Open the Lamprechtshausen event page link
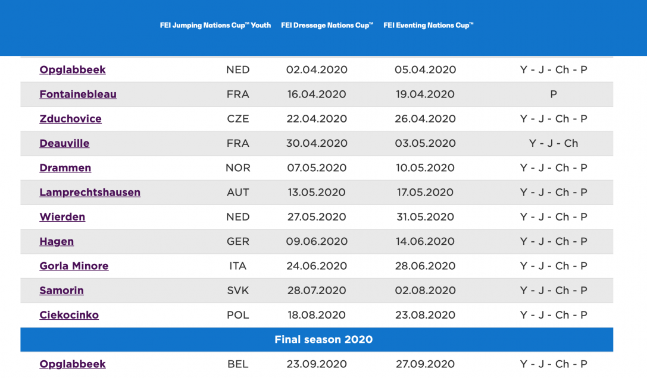 pos(90,193)
